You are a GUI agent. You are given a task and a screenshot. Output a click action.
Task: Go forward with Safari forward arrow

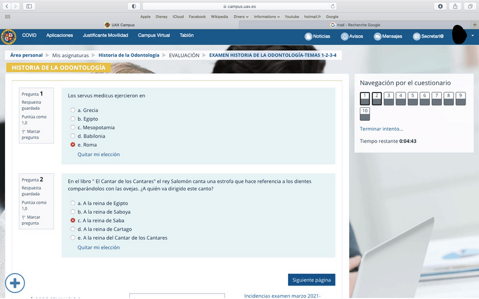[x=15, y=6]
